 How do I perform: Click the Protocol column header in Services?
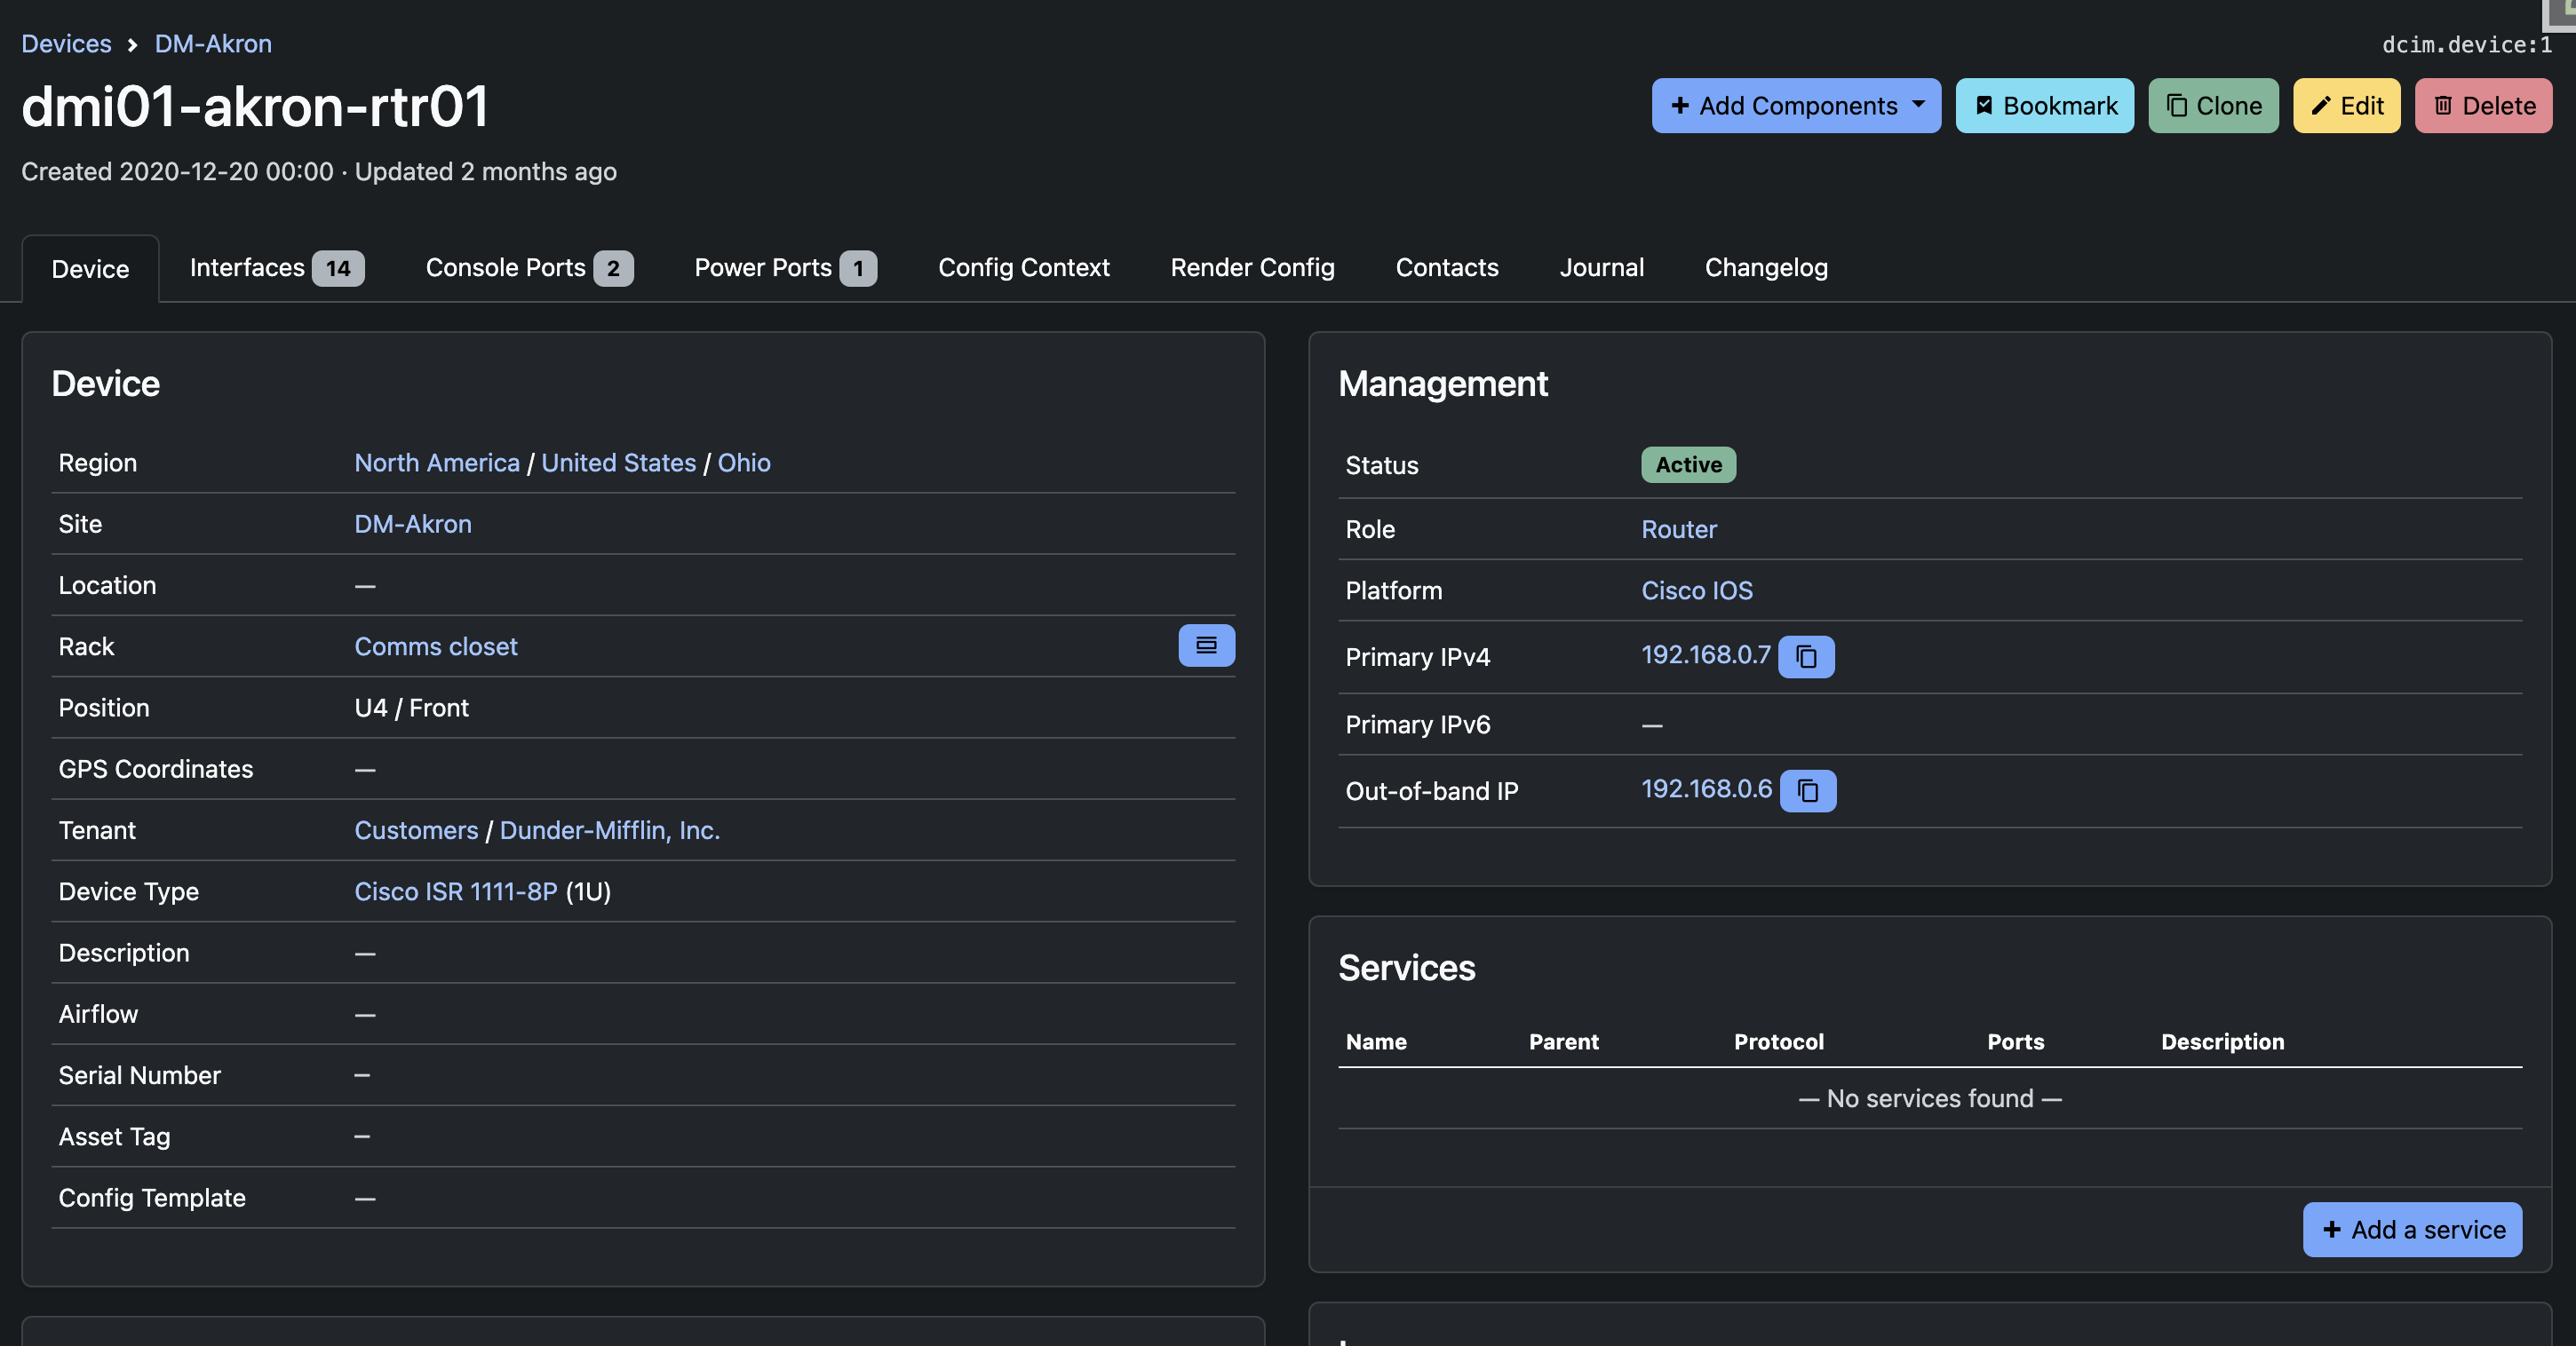point(1779,1041)
